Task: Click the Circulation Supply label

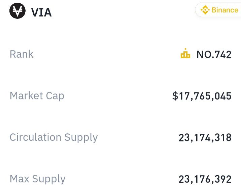Action: [54, 137]
